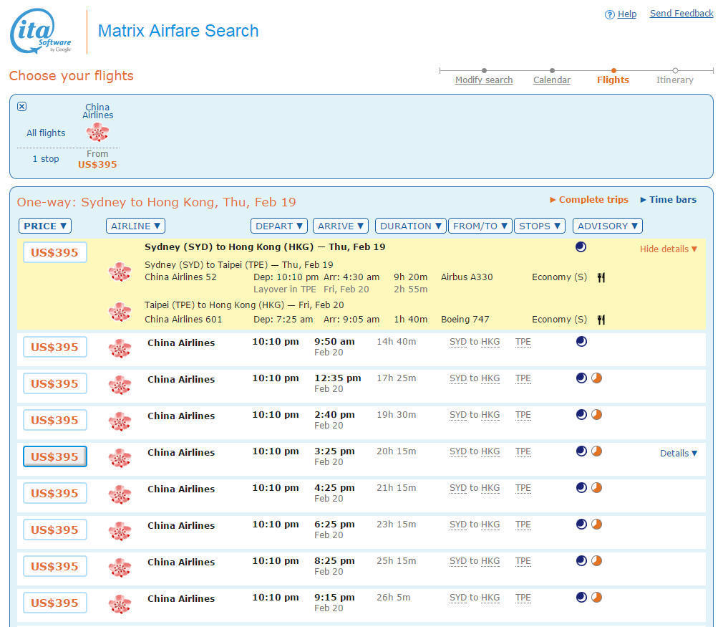The width and height of the screenshot is (723, 627).
Task: Click meal icon for China Airlines 601
Action: (601, 320)
